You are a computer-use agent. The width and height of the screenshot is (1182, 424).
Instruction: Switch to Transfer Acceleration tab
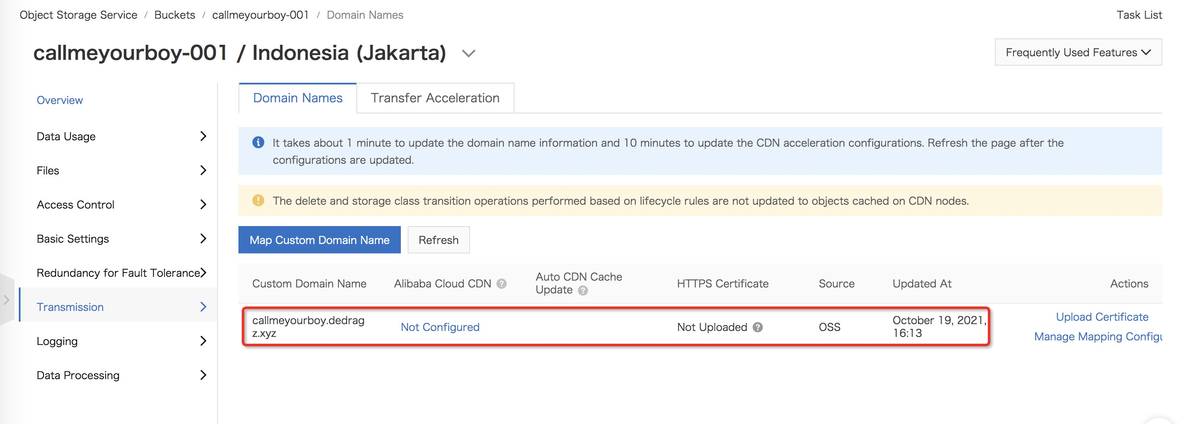tap(435, 98)
